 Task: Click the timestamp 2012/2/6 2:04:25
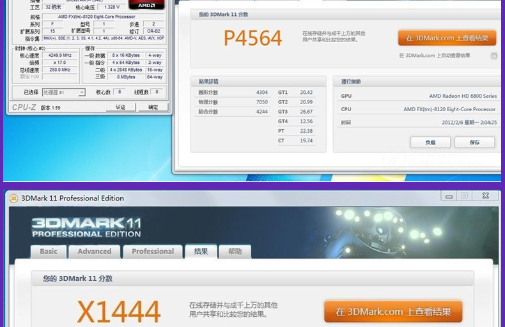[469, 123]
